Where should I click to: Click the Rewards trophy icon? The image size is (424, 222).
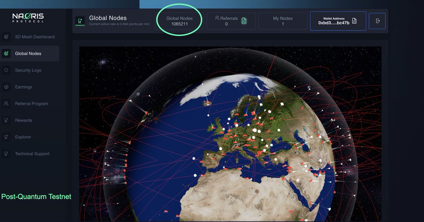(x=6, y=120)
